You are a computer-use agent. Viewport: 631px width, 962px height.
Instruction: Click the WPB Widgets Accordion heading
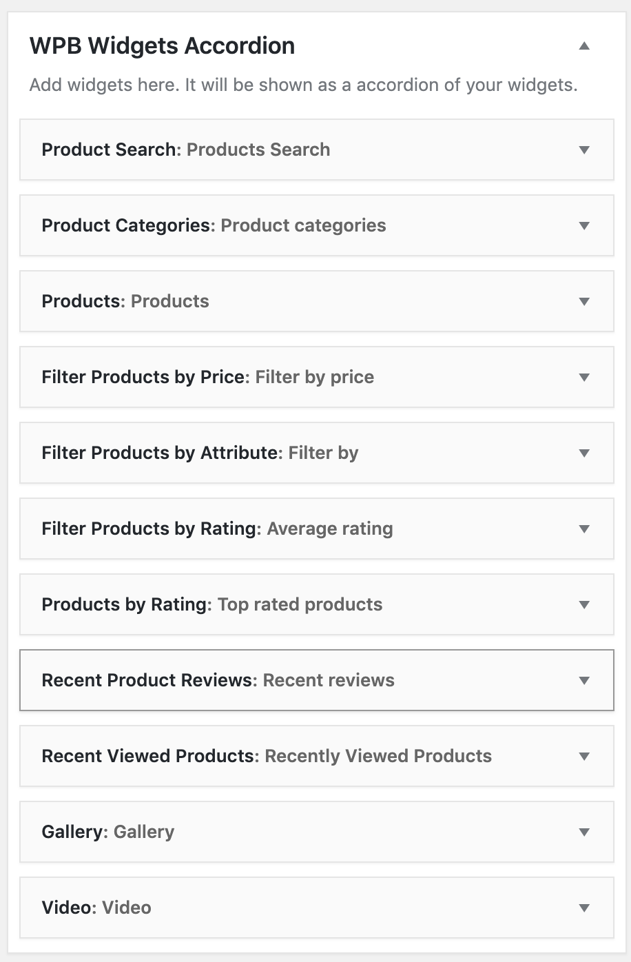coord(163,46)
